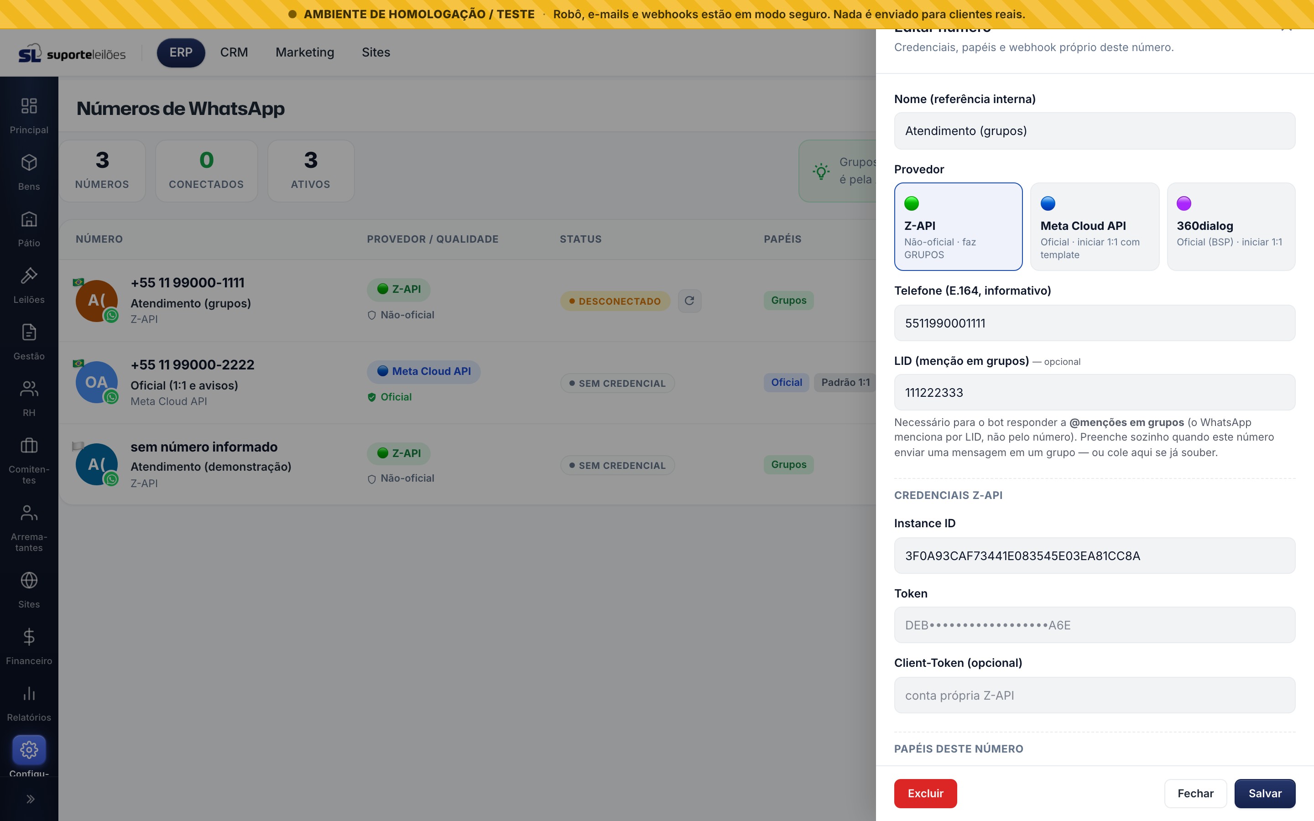Click the Z-API badge for +55 11 99000-1111
This screenshot has width=1314, height=821.
coord(399,290)
